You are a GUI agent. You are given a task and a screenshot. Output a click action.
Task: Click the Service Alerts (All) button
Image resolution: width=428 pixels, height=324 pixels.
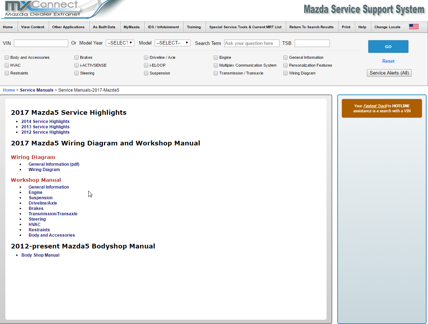click(x=389, y=73)
